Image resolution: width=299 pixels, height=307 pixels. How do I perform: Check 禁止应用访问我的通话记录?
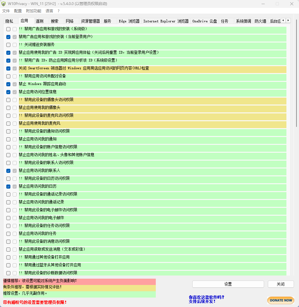8,202
